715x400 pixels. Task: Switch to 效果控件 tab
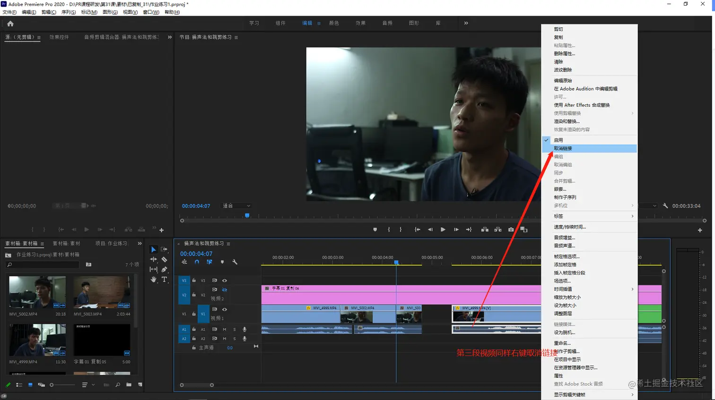pyautogui.click(x=59, y=37)
